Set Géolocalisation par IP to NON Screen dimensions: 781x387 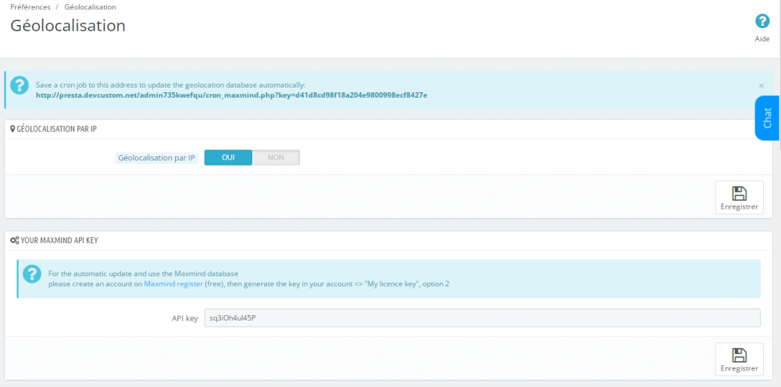point(276,158)
